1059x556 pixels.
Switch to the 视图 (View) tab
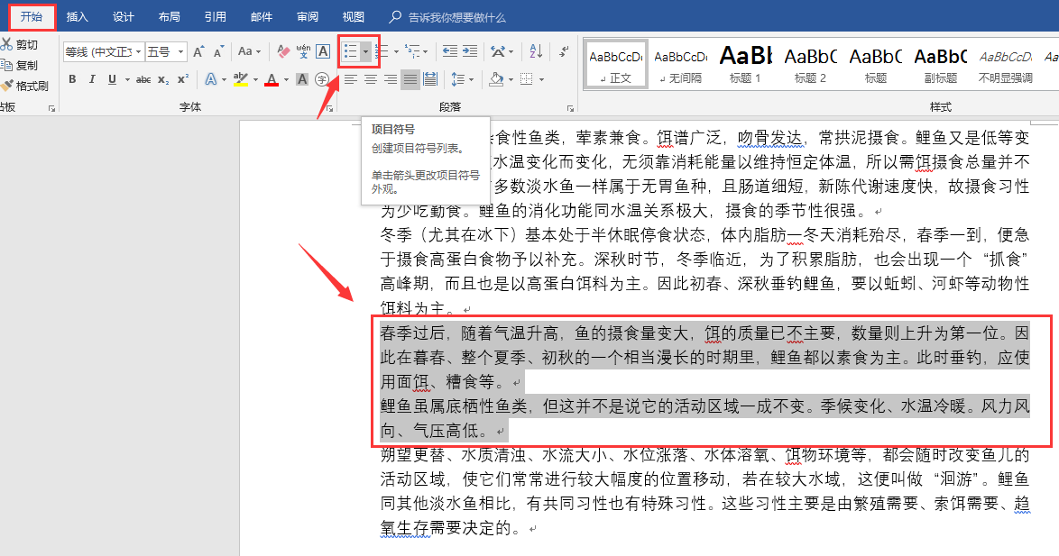coord(354,16)
